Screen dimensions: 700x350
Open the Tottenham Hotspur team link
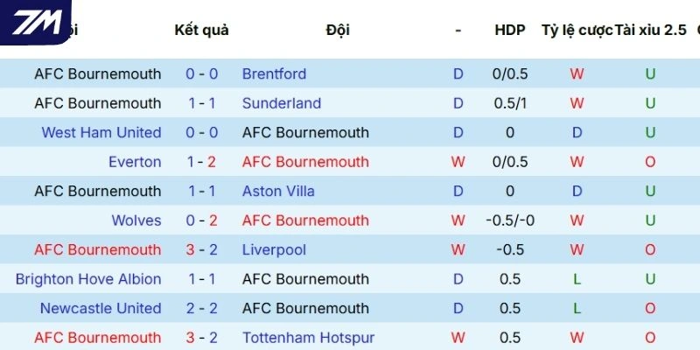tap(308, 338)
